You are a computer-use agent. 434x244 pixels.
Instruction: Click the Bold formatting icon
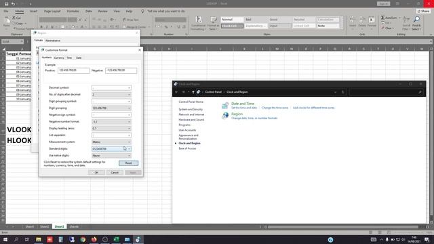point(41,27)
